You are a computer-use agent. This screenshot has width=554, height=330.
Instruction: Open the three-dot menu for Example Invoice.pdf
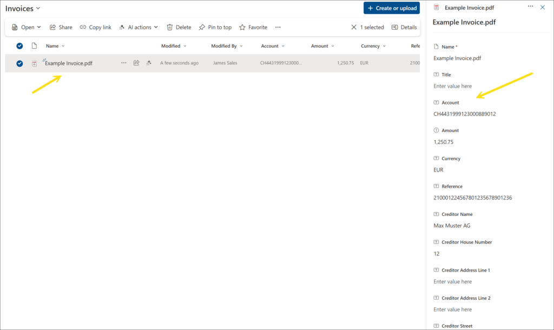(124, 63)
